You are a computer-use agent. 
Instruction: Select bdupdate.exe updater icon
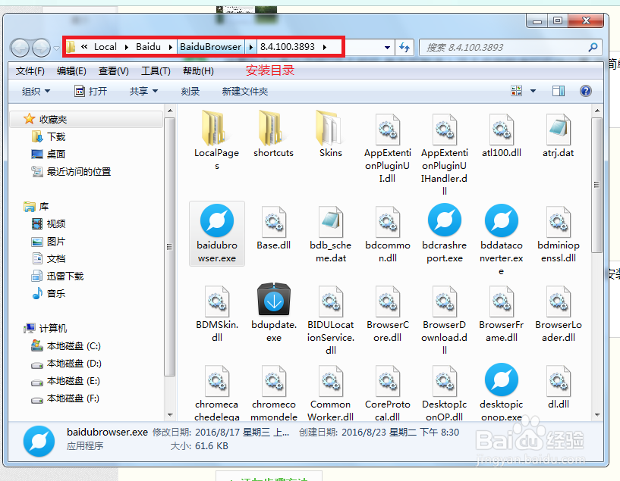click(x=274, y=301)
